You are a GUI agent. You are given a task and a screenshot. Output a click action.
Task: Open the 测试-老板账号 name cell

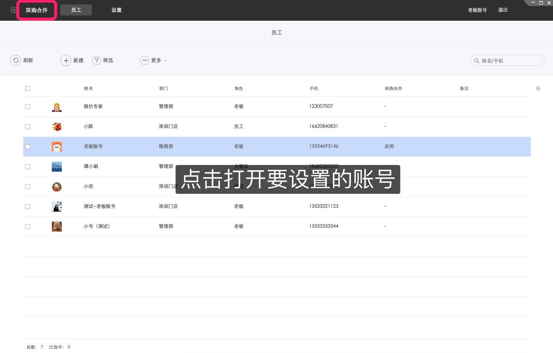100,206
